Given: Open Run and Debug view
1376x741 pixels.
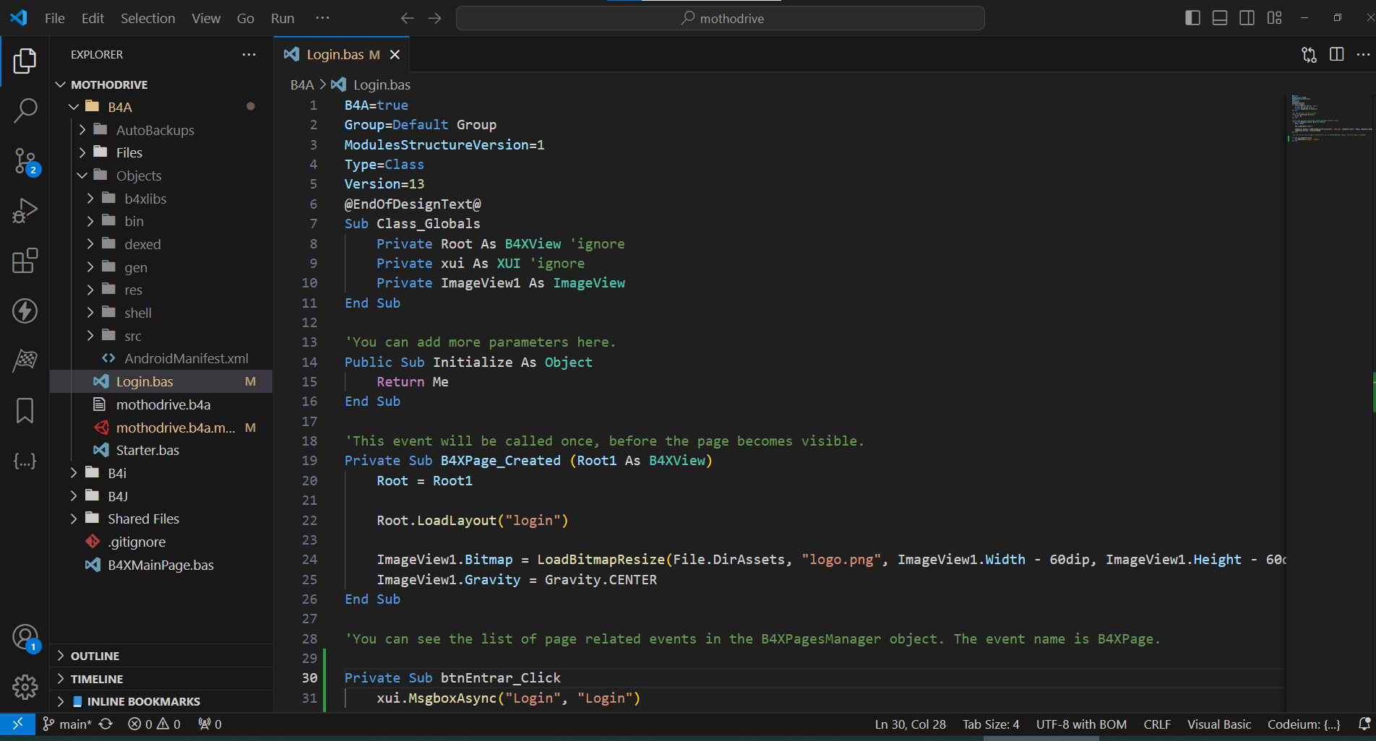Looking at the screenshot, I should click(25, 211).
